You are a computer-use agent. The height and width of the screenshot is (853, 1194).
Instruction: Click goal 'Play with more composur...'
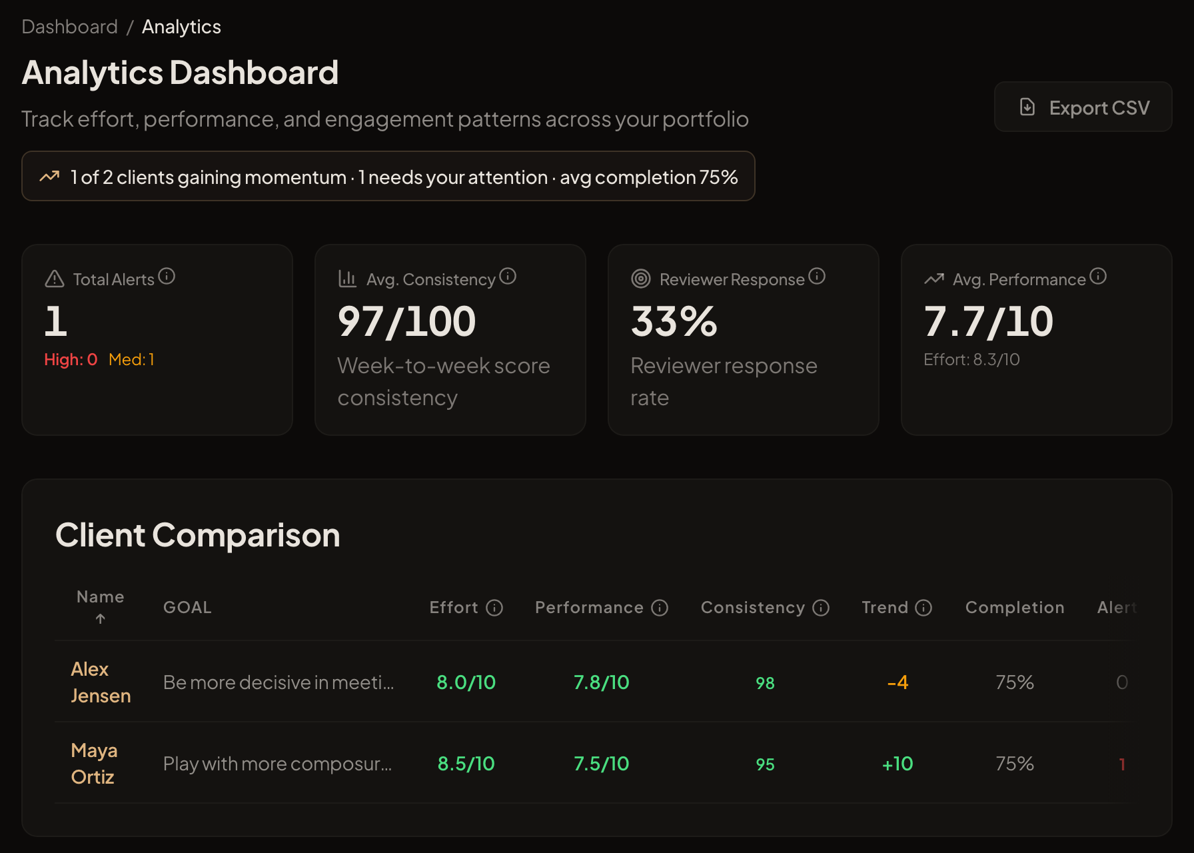[x=278, y=763]
